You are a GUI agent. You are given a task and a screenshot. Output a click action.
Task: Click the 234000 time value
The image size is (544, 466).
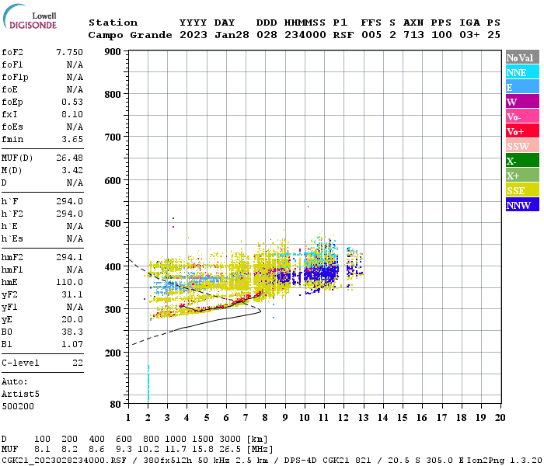pos(305,35)
